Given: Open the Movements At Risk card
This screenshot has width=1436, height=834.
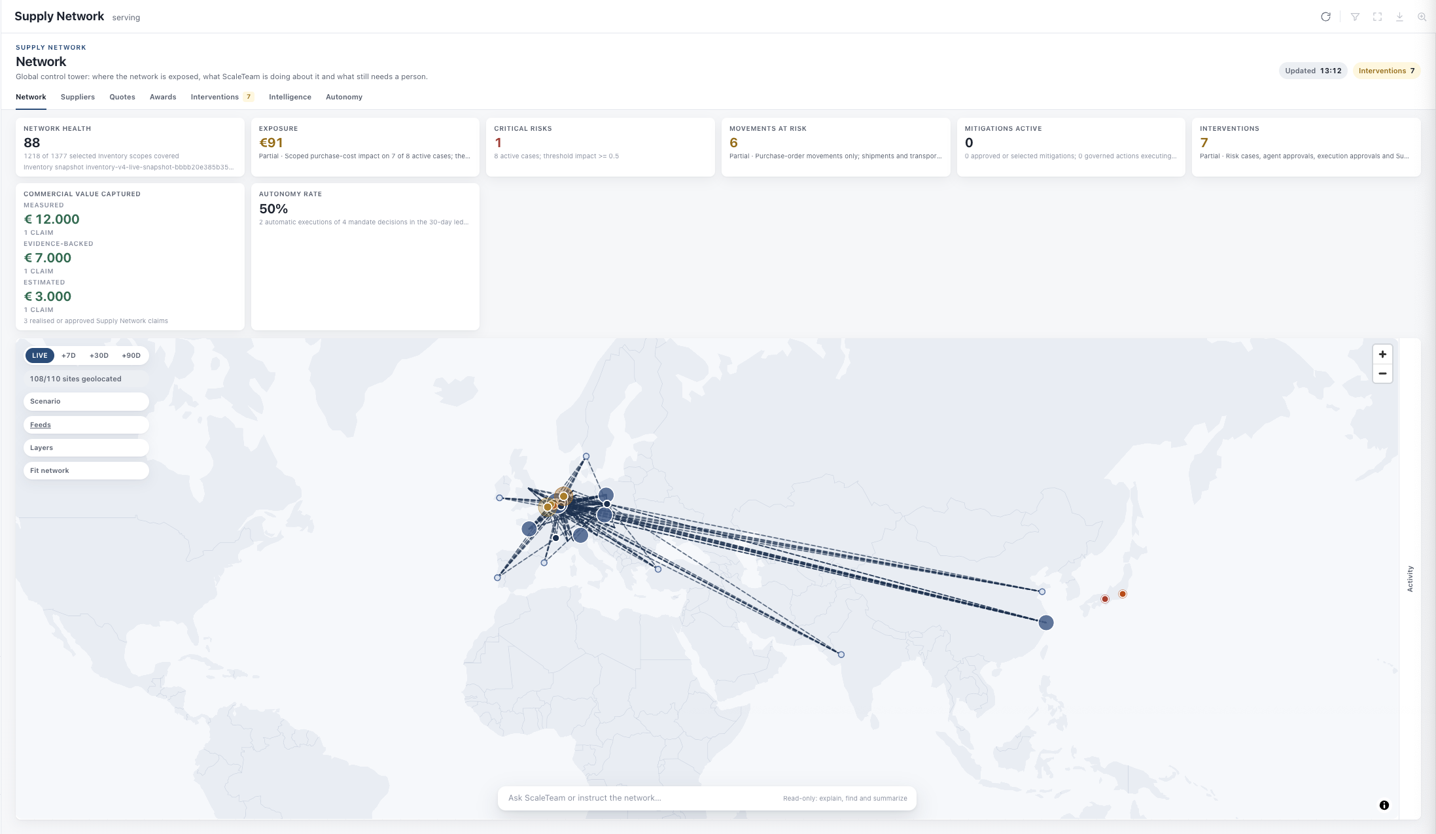Looking at the screenshot, I should click(x=835, y=147).
